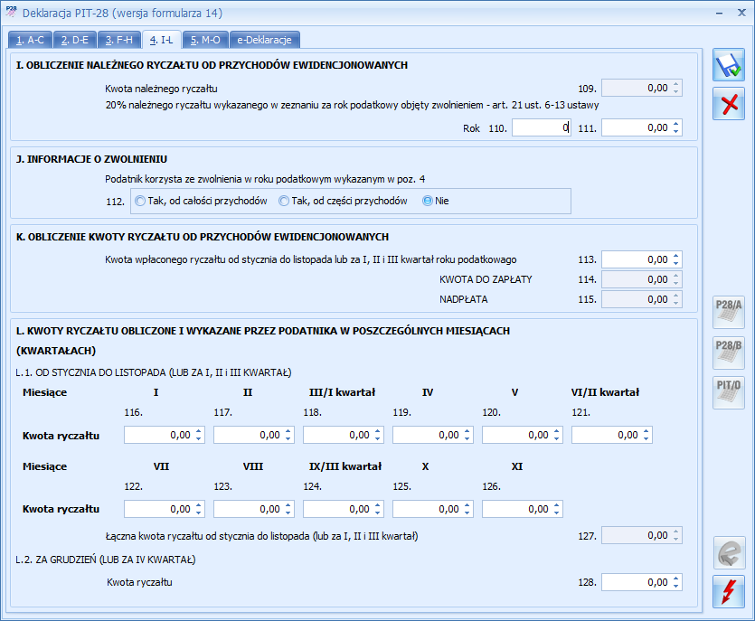Click the spinner arrows on field 123
The image size is (755, 621).
tap(288, 509)
